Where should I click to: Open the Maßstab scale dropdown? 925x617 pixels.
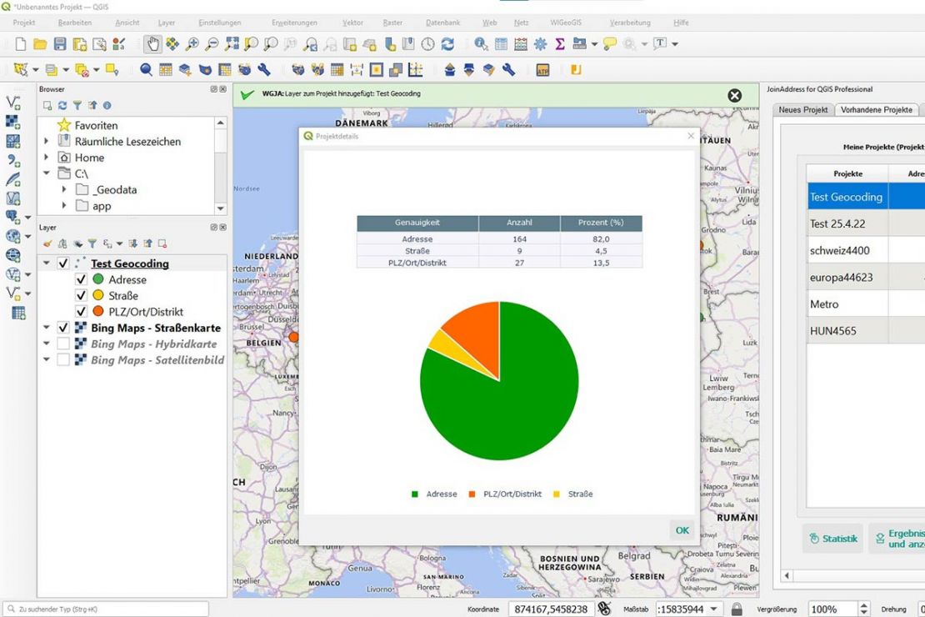coord(714,609)
